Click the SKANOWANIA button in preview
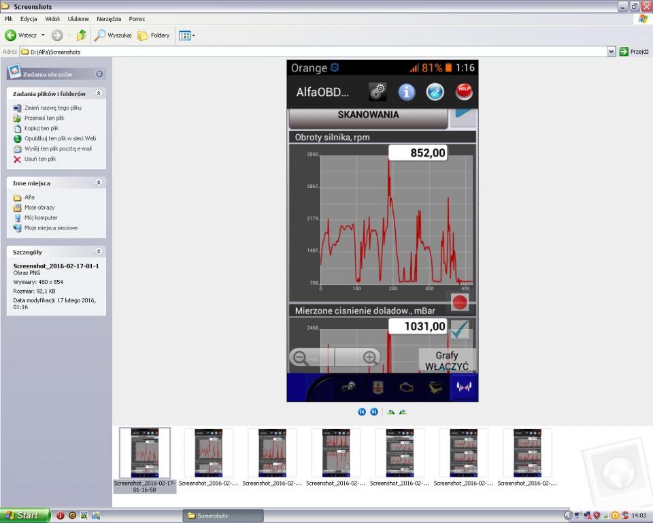Screen dimensions: 653x523 coord(368,117)
